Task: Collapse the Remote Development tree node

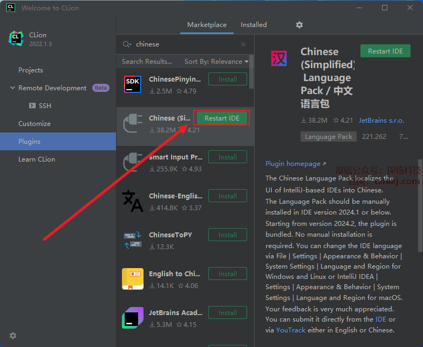Action: 12,88
